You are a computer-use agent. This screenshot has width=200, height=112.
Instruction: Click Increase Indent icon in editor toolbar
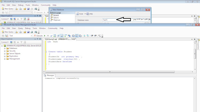pyautogui.click(x=95, y=36)
